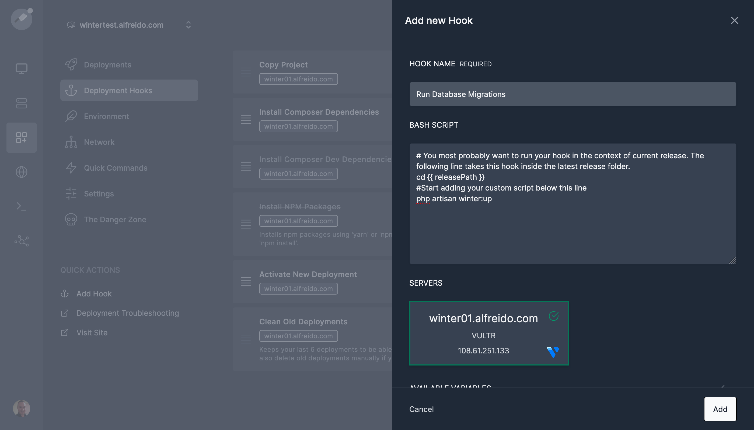Image resolution: width=754 pixels, height=430 pixels.
Task: Open the Deployments menu item
Action: coord(107,65)
